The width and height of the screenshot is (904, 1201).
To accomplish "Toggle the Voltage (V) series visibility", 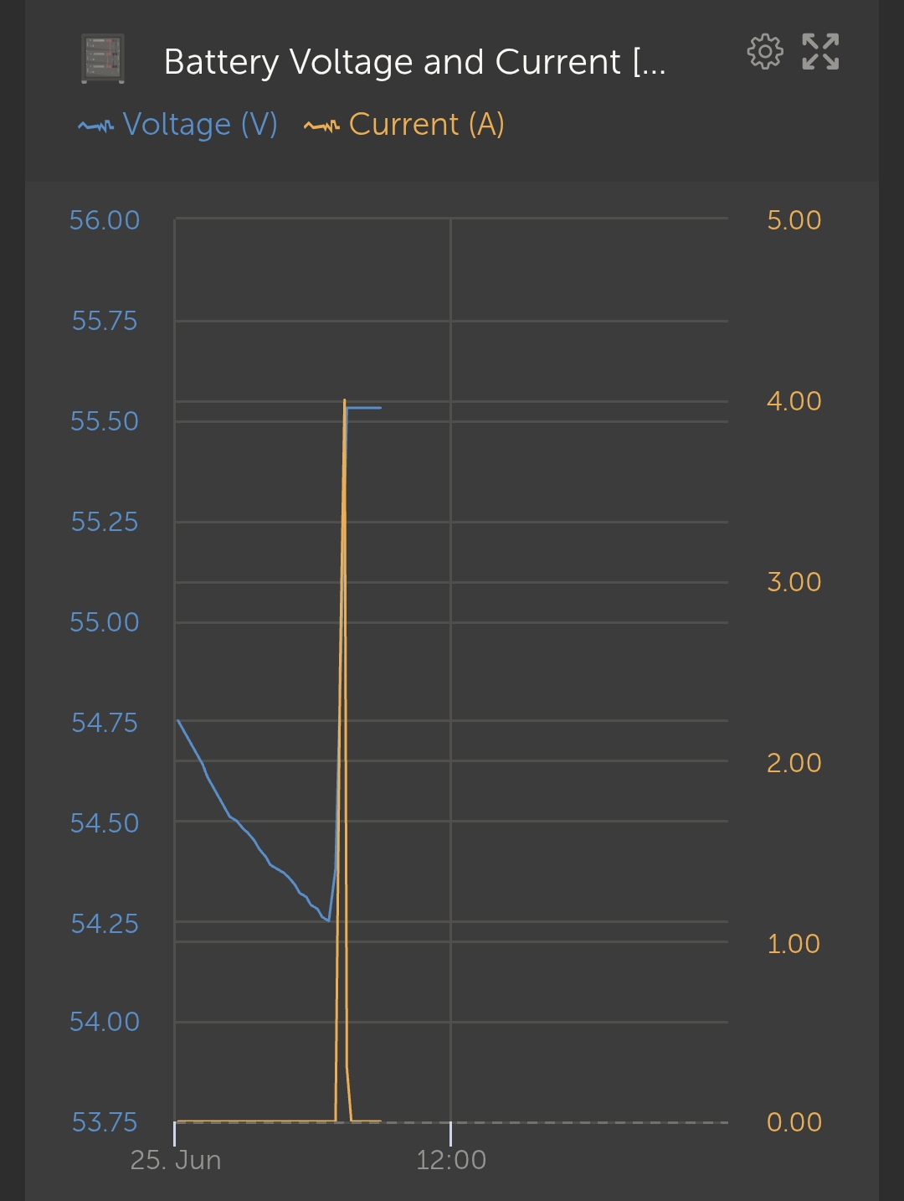I will point(199,125).
